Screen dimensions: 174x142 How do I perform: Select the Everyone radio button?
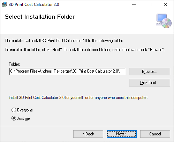click(14, 110)
